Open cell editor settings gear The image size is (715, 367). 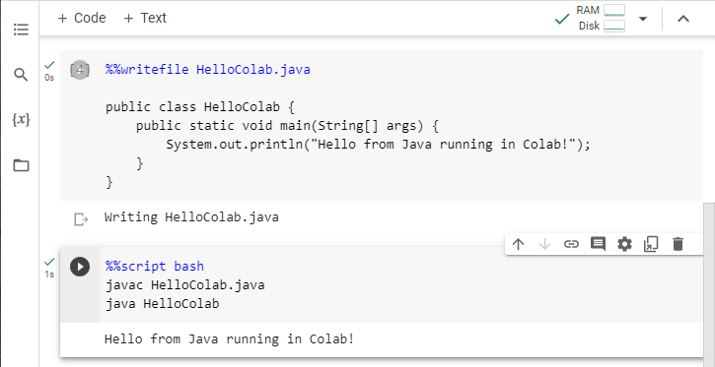(624, 244)
